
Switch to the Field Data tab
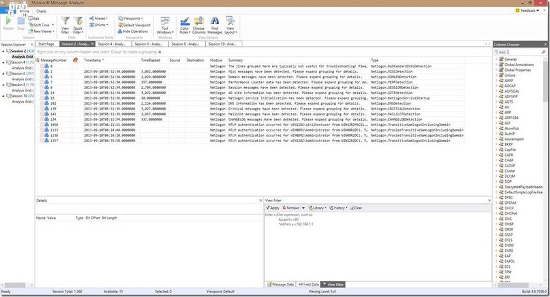click(309, 284)
